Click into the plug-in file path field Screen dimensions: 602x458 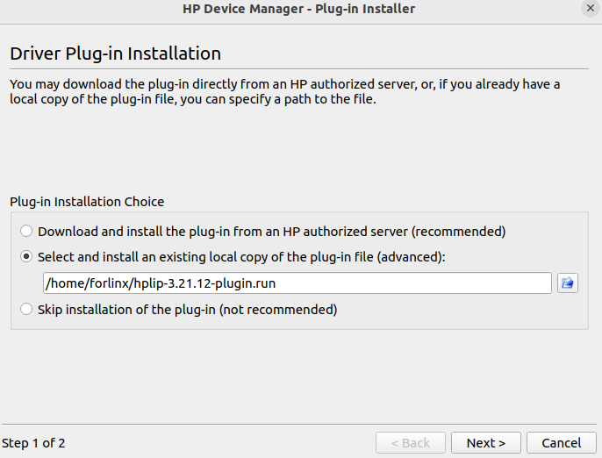pyautogui.click(x=351, y=283)
